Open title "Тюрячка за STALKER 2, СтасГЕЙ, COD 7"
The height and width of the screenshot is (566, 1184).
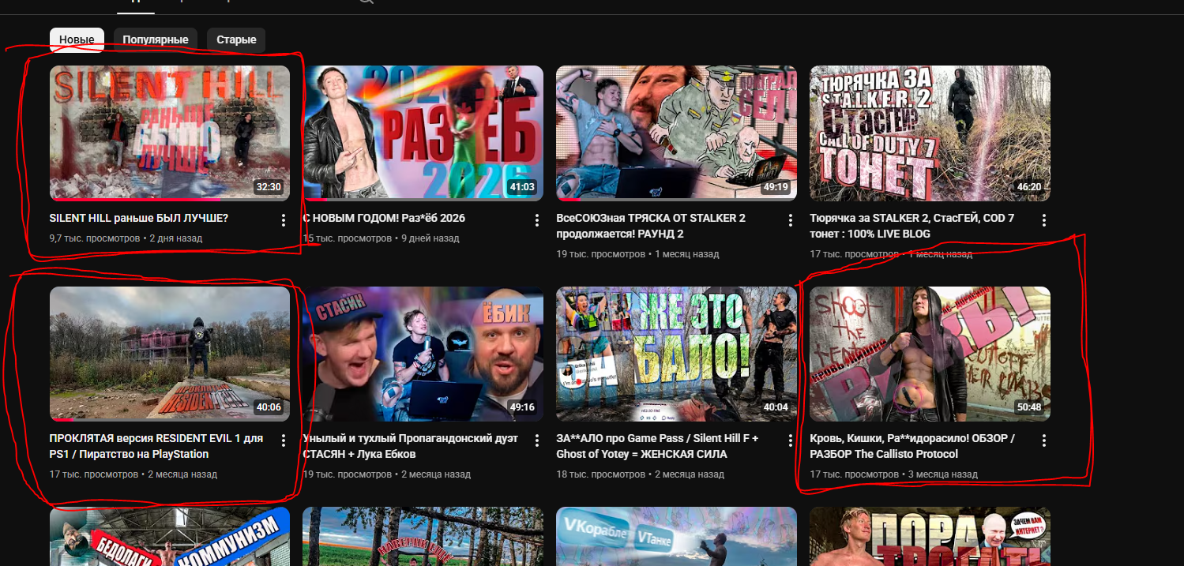pos(912,226)
